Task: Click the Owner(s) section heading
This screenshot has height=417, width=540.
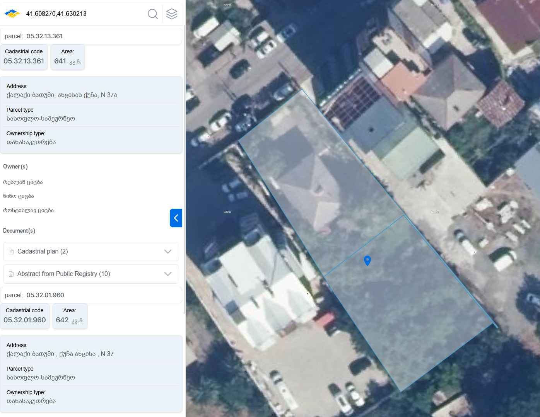Action: coord(15,167)
